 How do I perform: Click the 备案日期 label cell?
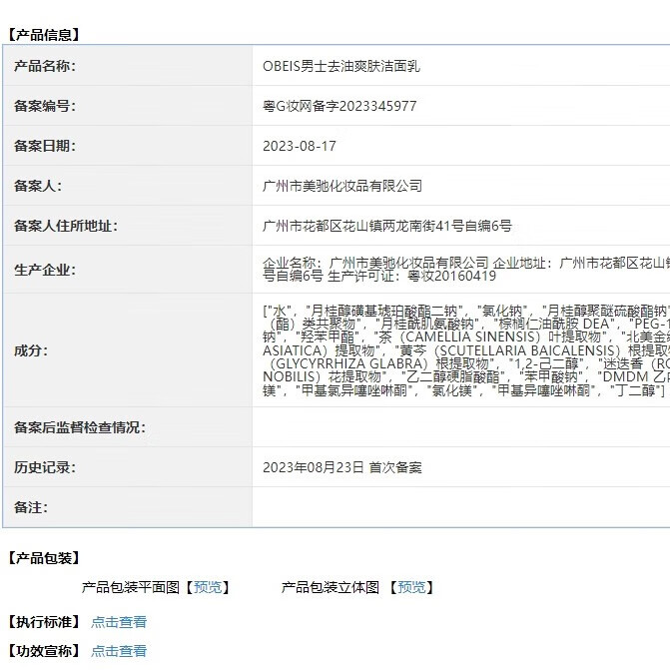click(x=128, y=146)
